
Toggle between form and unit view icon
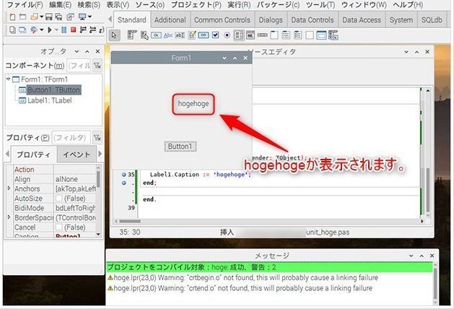[x=70, y=17]
